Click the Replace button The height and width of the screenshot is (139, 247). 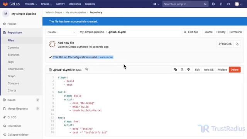click(x=222, y=69)
